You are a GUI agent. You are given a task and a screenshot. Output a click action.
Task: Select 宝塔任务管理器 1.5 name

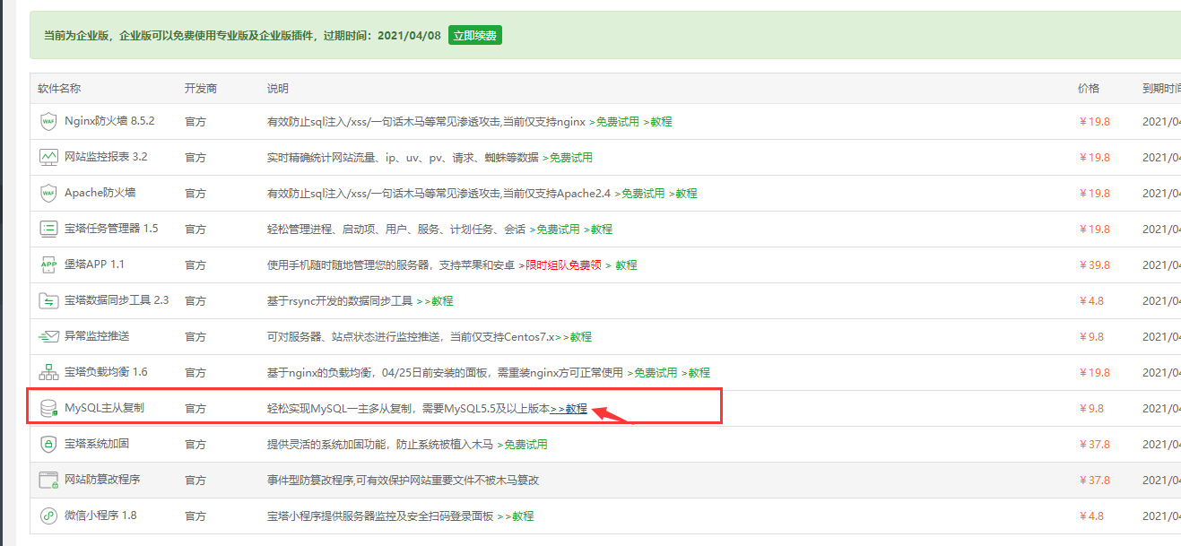pos(111,229)
